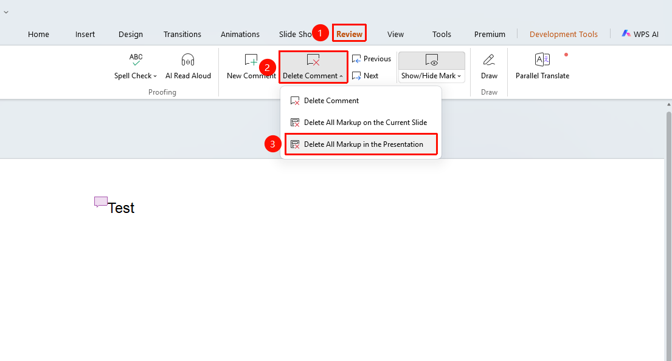The image size is (672, 361).
Task: Open the Tools tab
Action: (x=442, y=34)
